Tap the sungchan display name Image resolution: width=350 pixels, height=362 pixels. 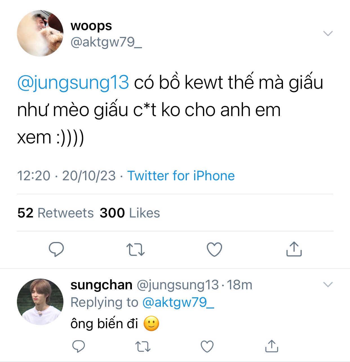pyautogui.click(x=101, y=285)
